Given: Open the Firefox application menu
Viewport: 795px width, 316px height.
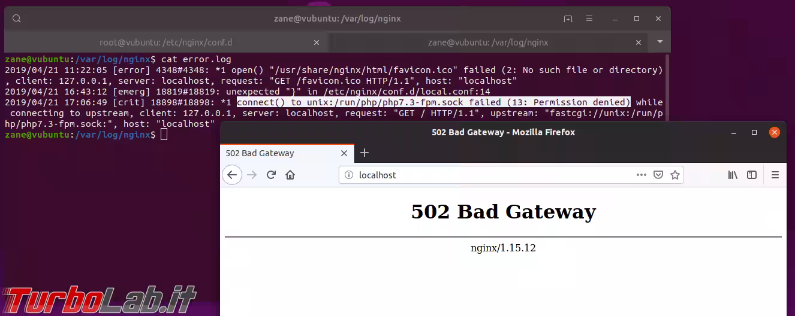Looking at the screenshot, I should [775, 175].
